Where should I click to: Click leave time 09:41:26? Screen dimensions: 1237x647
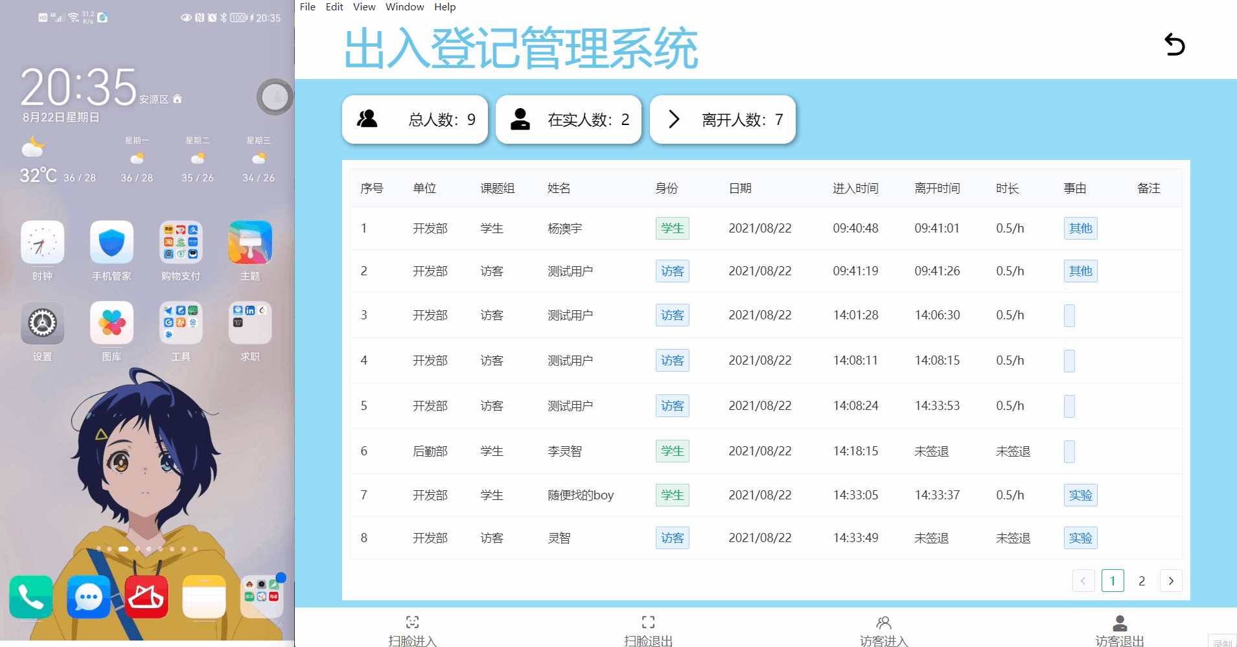click(x=937, y=271)
